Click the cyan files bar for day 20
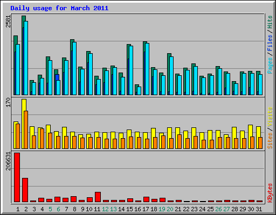Screen dimensions: 276x215 (171, 76)
